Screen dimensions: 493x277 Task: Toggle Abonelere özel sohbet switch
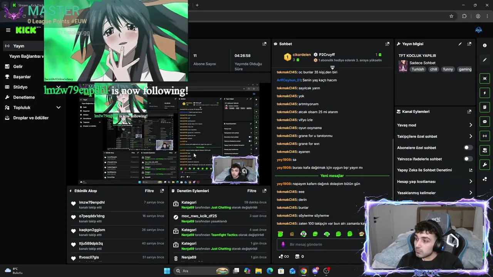pyautogui.click(x=468, y=148)
